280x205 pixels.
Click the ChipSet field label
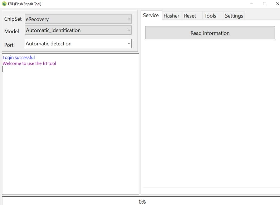(x=12, y=19)
